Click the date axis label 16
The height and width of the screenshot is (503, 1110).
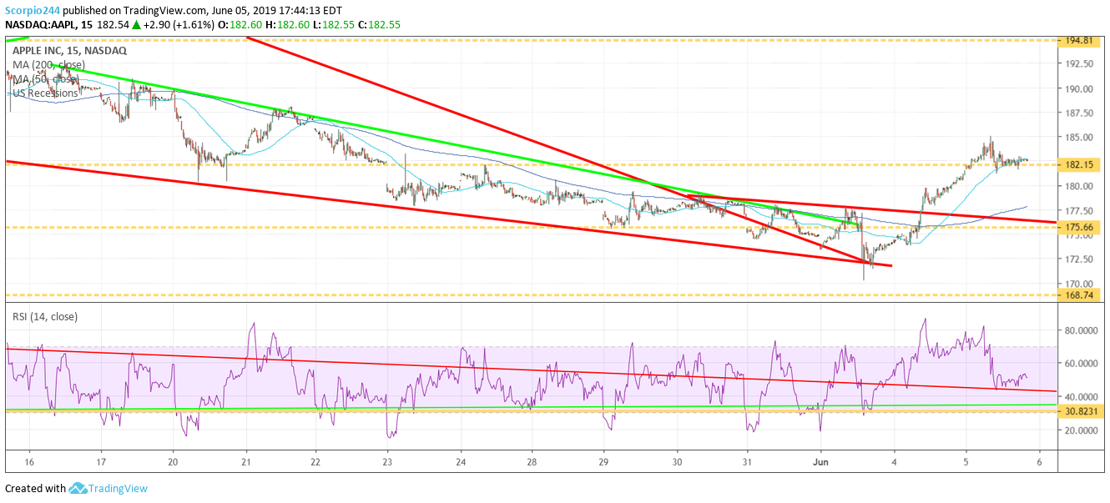[x=29, y=463]
